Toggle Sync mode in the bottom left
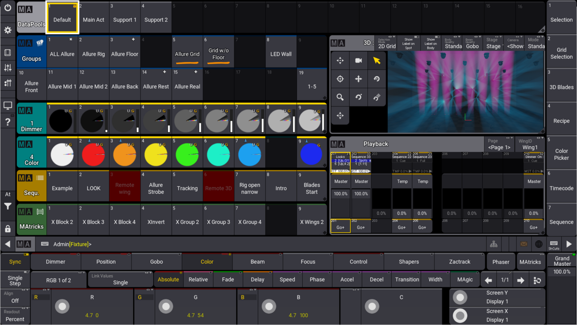The height and width of the screenshot is (325, 577). [15, 261]
